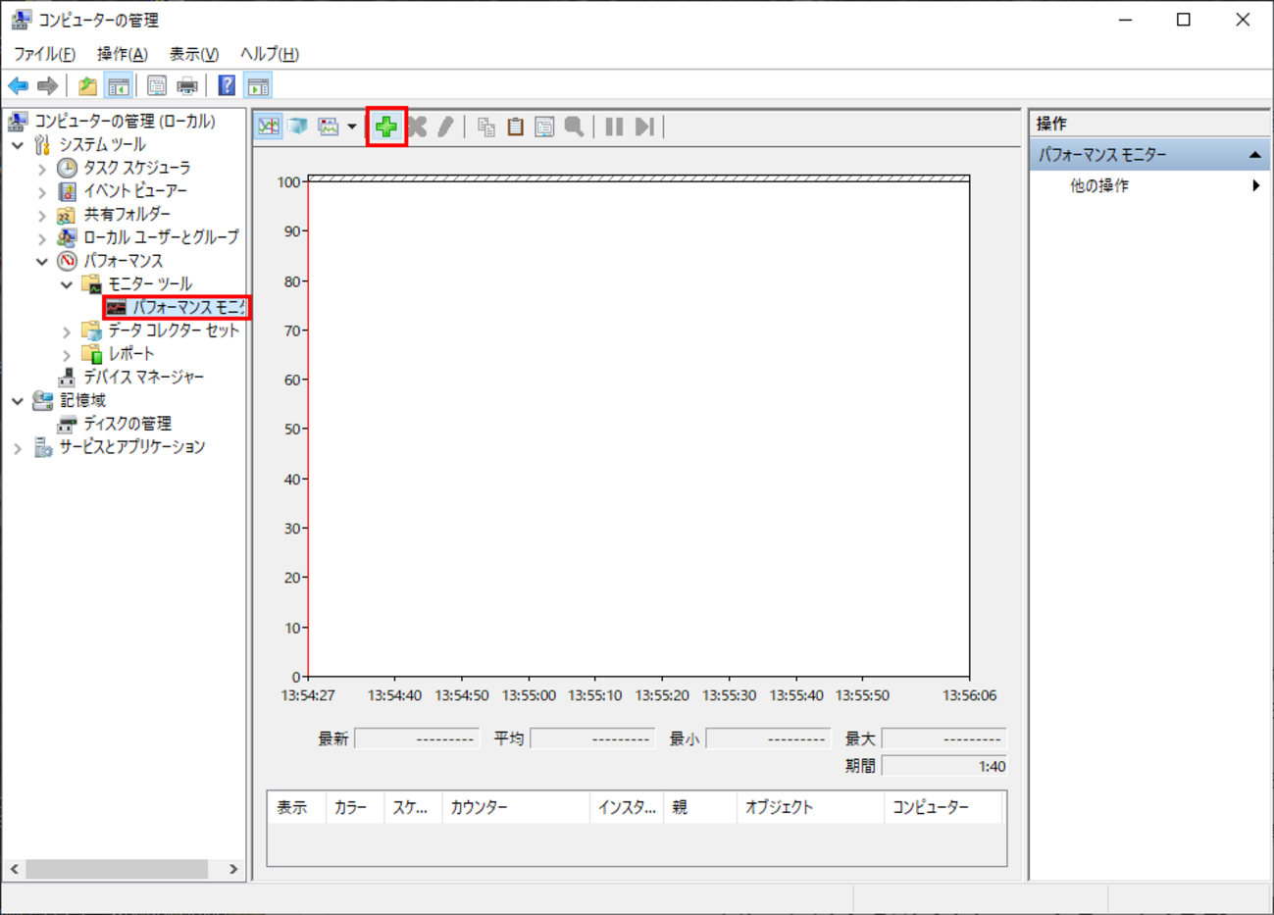Select タスク スケジューラ in the tree
Image resolution: width=1274 pixels, height=915 pixels.
click(x=136, y=169)
